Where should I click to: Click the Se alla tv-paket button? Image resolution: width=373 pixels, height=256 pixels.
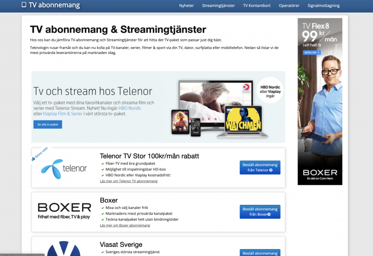48,124
